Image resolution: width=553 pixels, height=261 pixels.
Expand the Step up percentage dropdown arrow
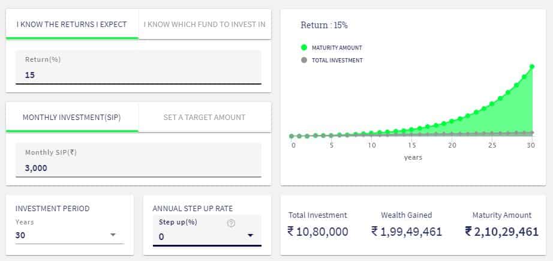(x=250, y=236)
